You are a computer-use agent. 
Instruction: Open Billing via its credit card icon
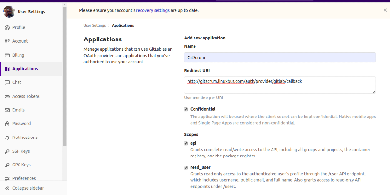(x=7, y=55)
